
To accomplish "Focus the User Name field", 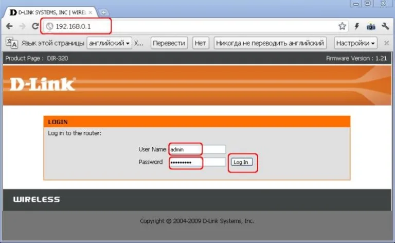I will click(197, 149).
